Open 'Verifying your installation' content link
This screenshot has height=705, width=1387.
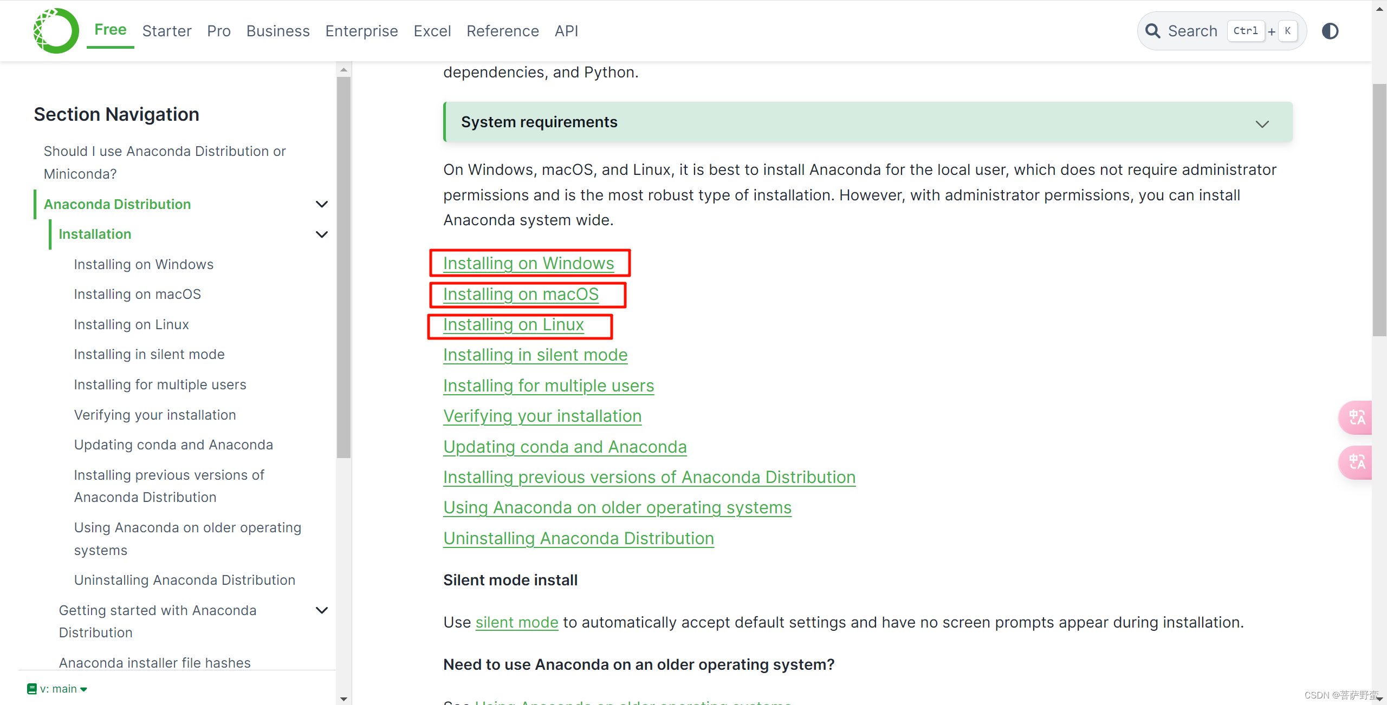point(542,416)
